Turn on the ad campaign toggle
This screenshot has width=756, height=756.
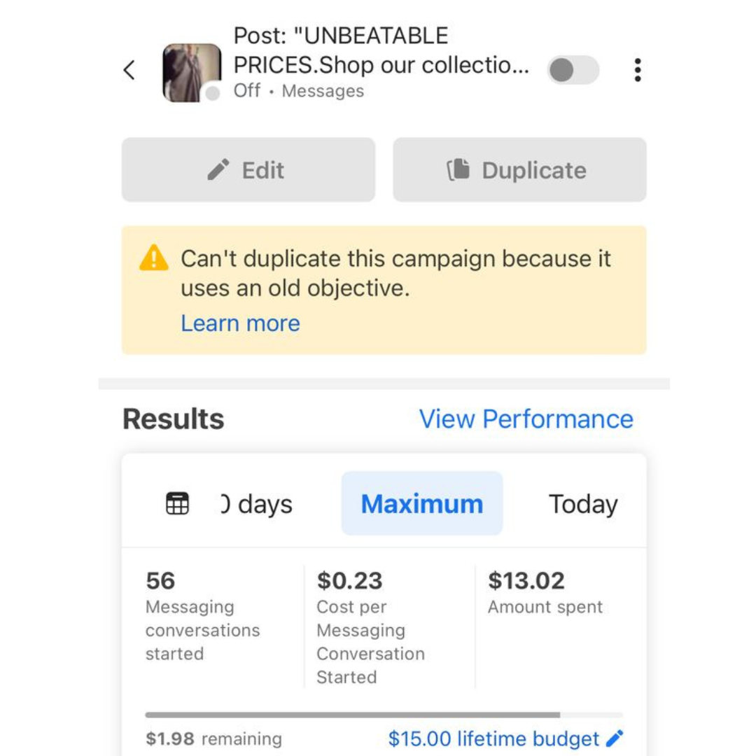[573, 70]
